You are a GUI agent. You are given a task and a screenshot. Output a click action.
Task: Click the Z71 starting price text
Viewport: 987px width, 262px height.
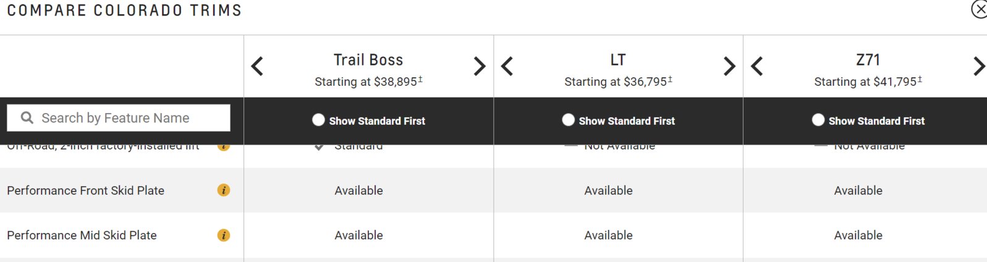click(868, 82)
